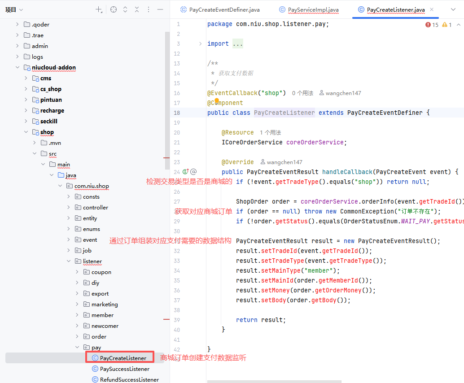Open project panel options three-dot menu
Image resolution: width=464 pixels, height=383 pixels.
[x=149, y=9]
